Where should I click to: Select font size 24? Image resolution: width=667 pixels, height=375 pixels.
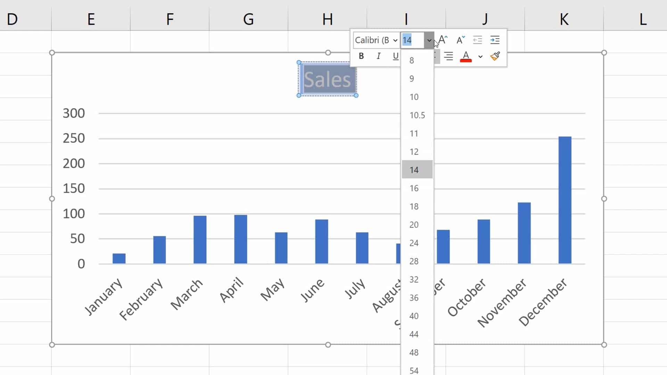click(x=417, y=243)
